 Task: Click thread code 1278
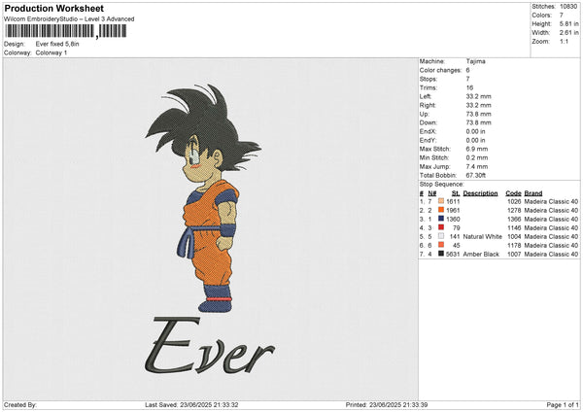tap(514, 211)
